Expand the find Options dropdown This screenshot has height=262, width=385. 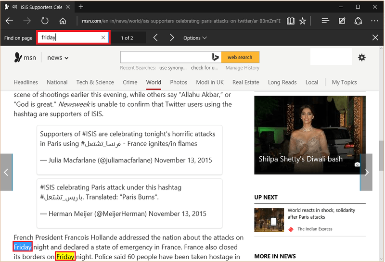(195, 38)
